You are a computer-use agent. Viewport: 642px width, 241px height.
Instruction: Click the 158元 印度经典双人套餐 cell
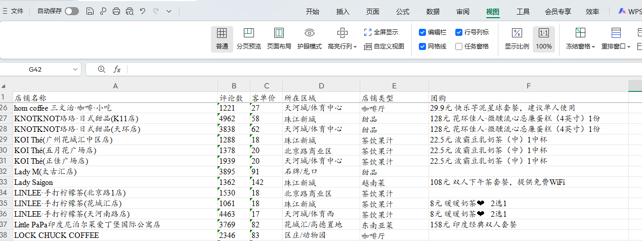pyautogui.click(x=529, y=224)
